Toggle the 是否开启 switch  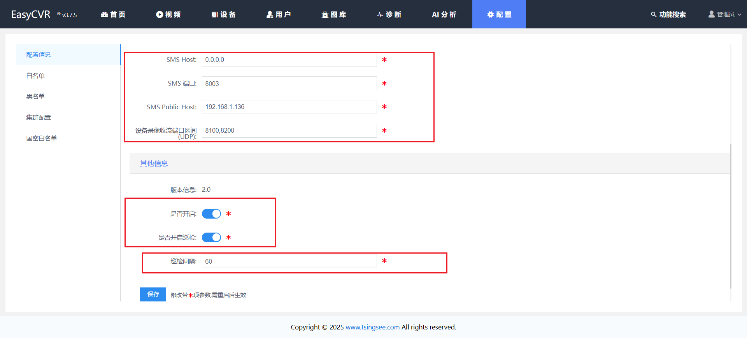[211, 214]
